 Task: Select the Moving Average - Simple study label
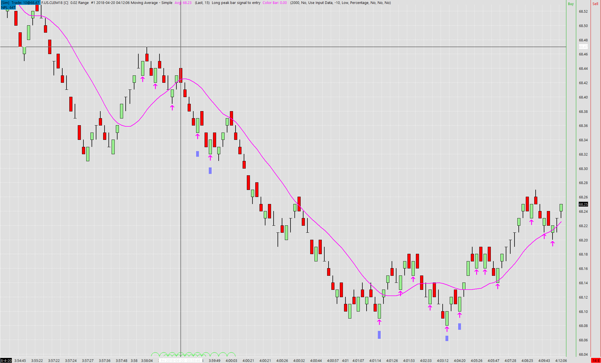pos(151,3)
